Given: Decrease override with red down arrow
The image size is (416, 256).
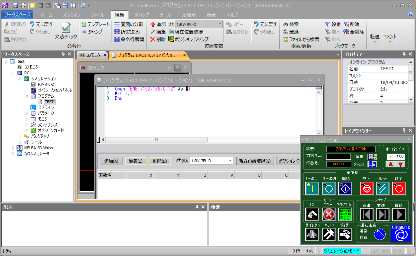Looking at the screenshot, I should 401,164.
